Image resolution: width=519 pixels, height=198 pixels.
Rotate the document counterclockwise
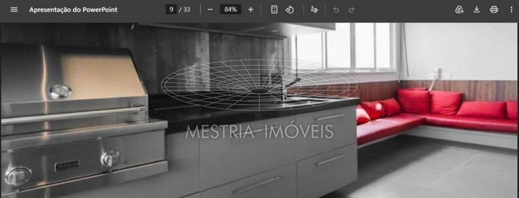(290, 9)
